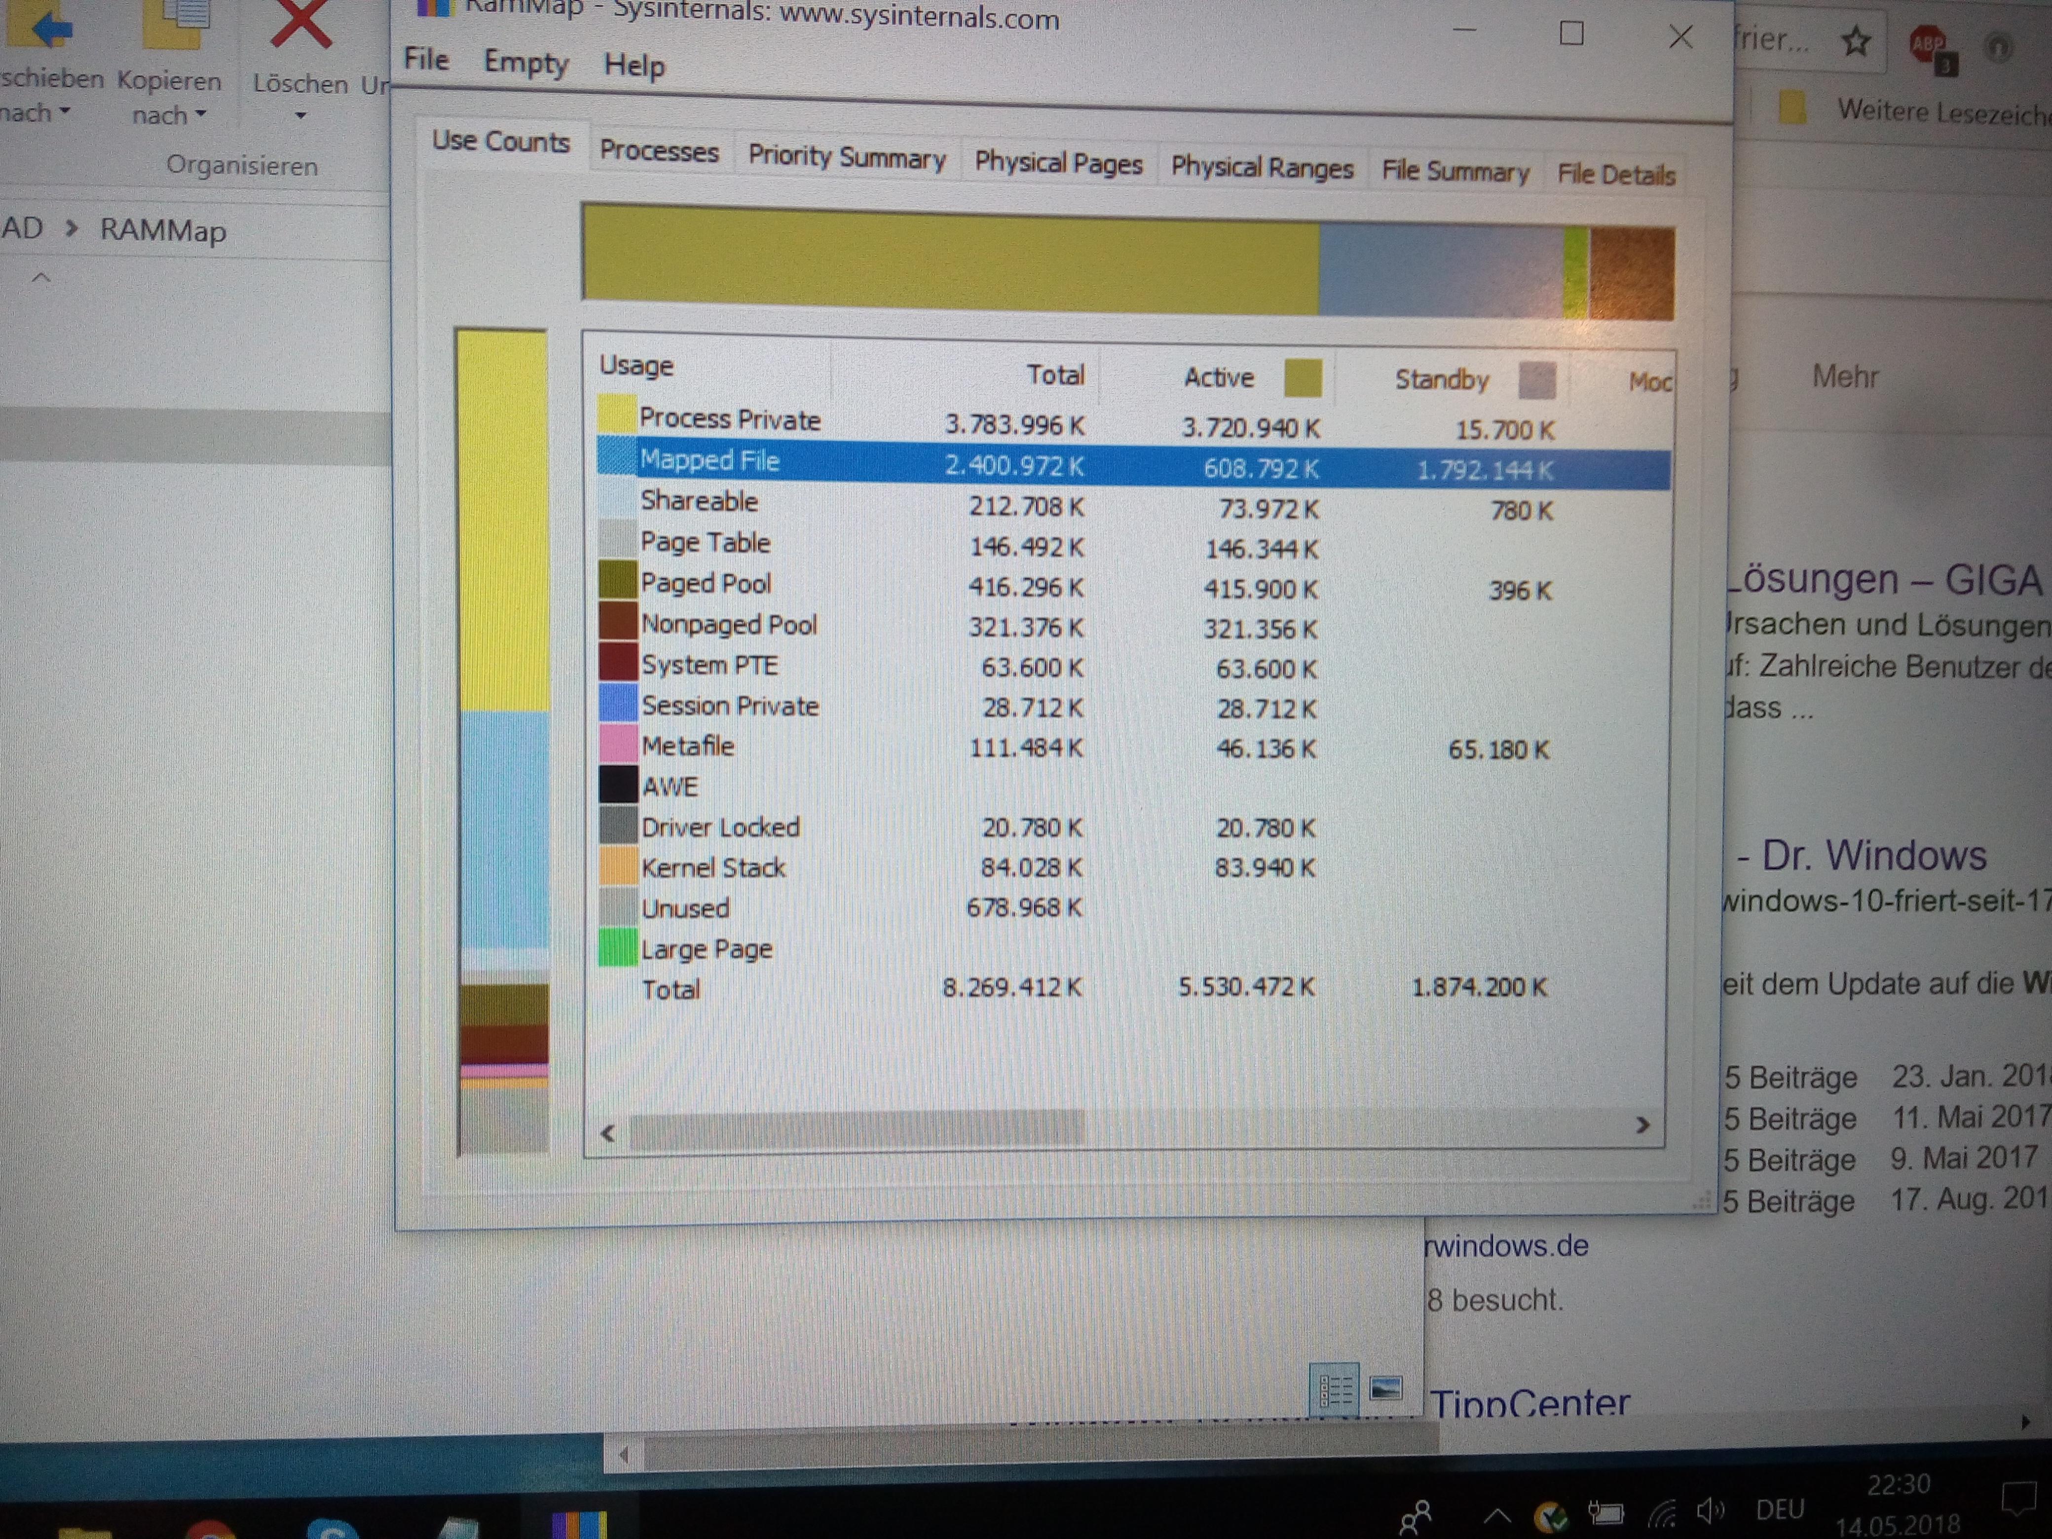Open the File Summary tab
The height and width of the screenshot is (1539, 2052).
pos(1455,172)
